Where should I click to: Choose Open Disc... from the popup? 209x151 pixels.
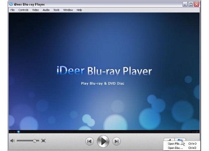coord(182,148)
